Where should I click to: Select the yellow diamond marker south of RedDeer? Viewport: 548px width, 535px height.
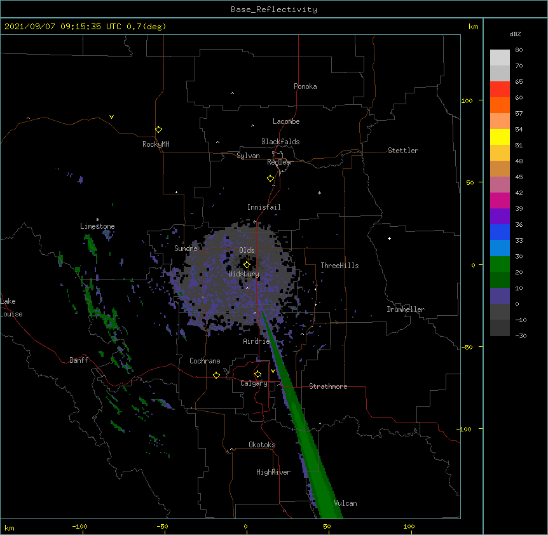(x=271, y=179)
